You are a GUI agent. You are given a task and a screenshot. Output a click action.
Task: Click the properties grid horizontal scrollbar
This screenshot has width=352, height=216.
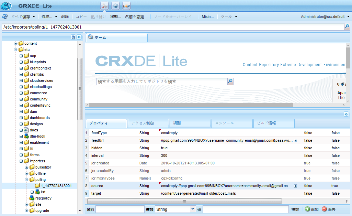tap(184, 201)
